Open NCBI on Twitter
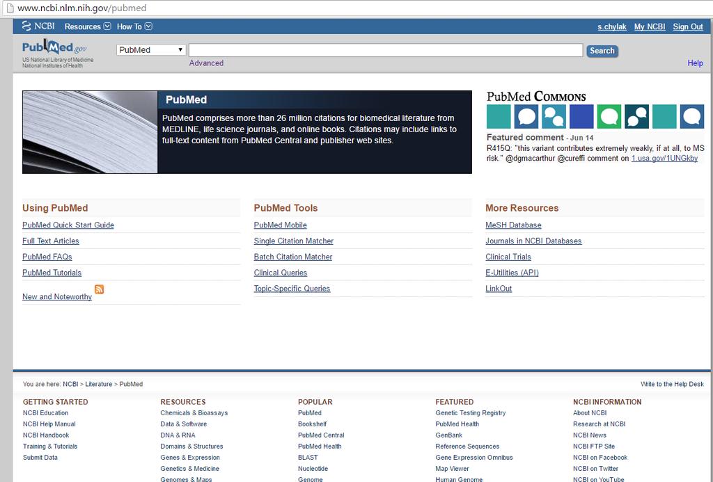The height and width of the screenshot is (482, 713). (596, 468)
